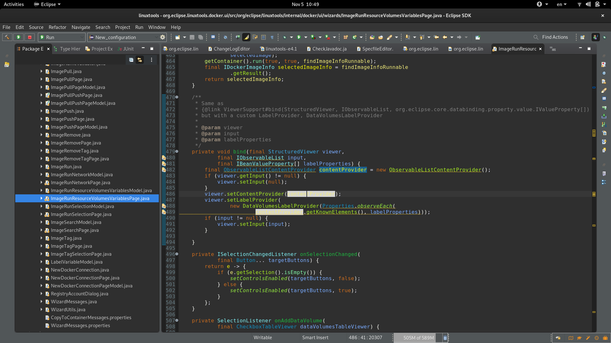The width and height of the screenshot is (611, 343).
Task: Open the New_configuration dropdown
Action: (123, 37)
